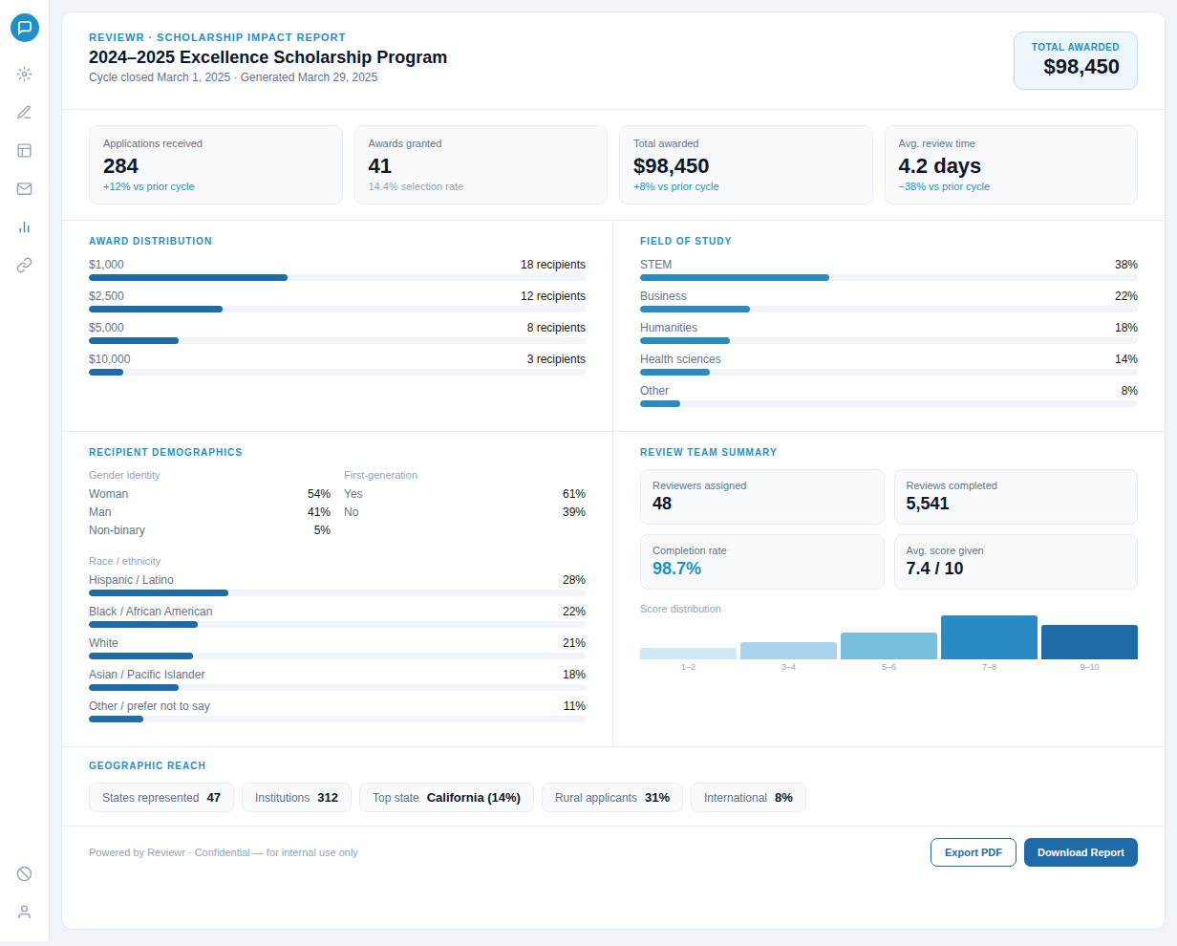Open the settings brightness icon in sidebar
The image size is (1177, 946).
click(x=25, y=74)
